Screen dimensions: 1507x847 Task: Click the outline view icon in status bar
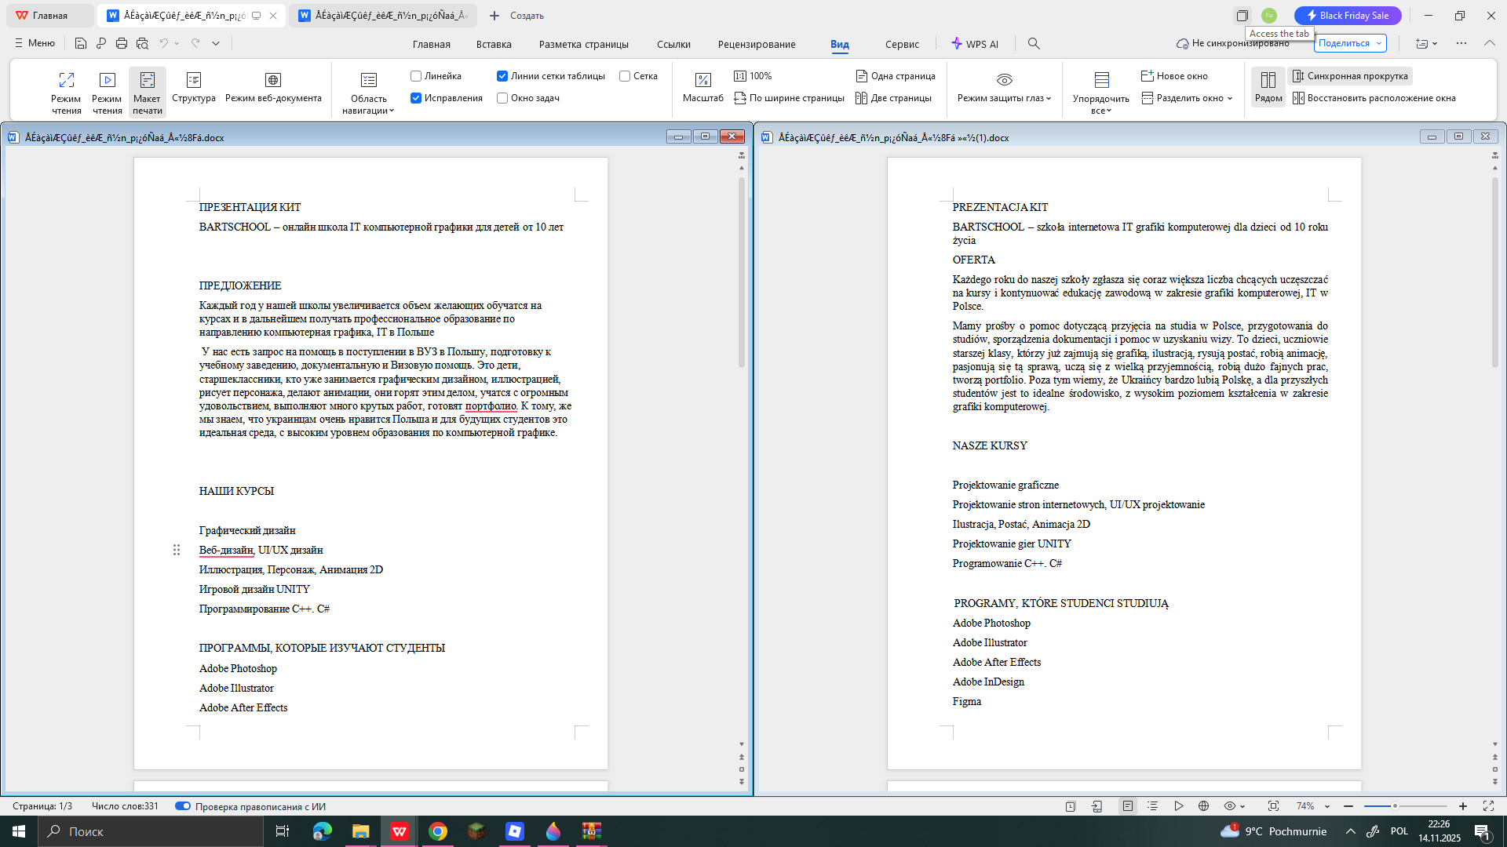point(1152,806)
